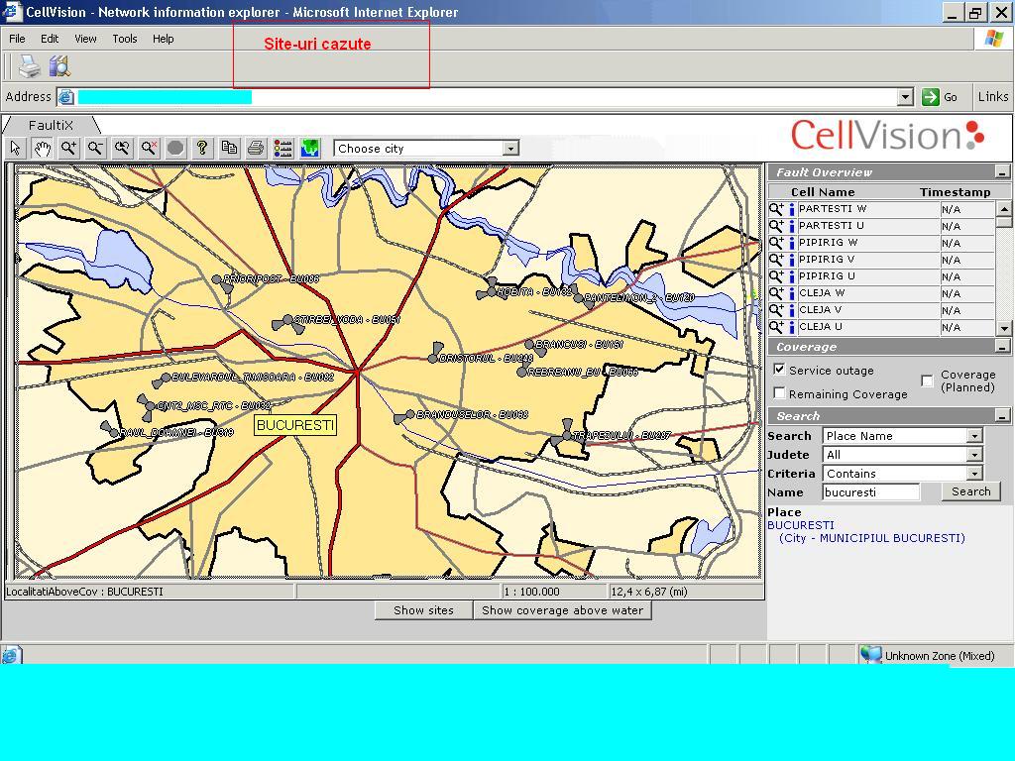Collapse the Coverage panel
This screenshot has width=1015, height=761.
[x=1002, y=347]
